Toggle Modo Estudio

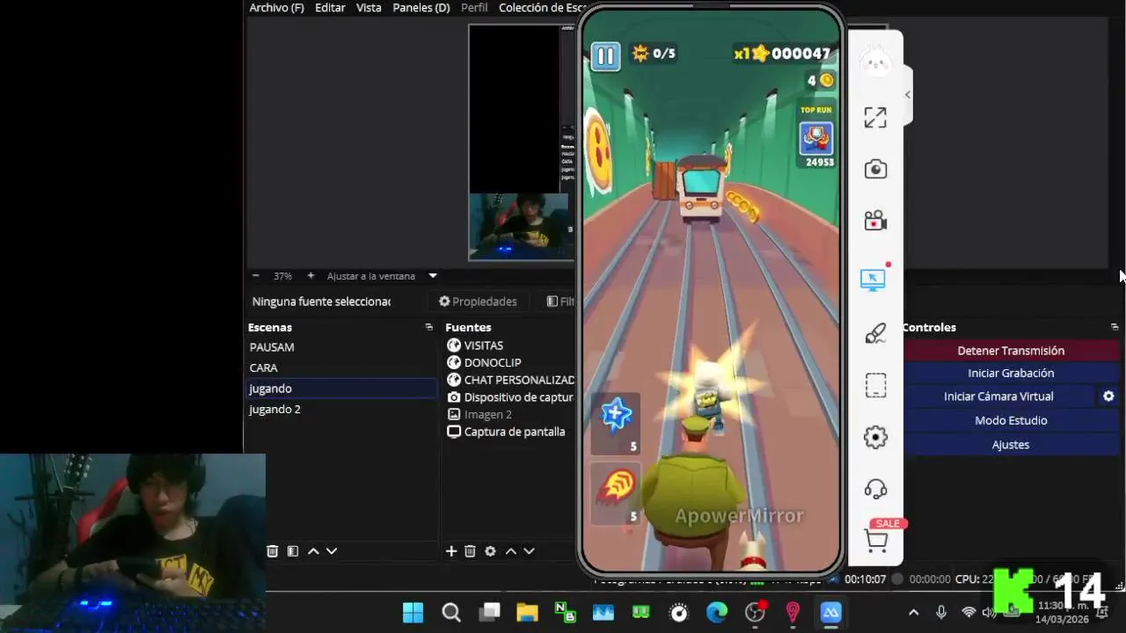point(1011,420)
